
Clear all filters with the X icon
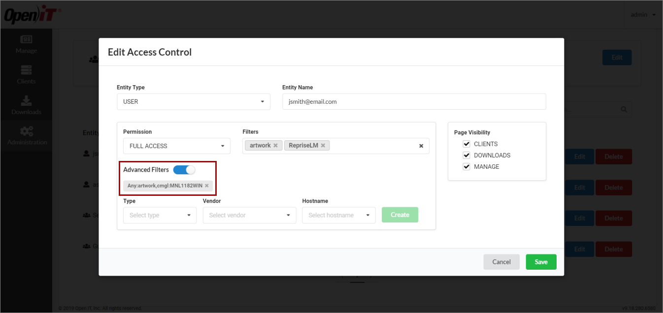(421, 146)
